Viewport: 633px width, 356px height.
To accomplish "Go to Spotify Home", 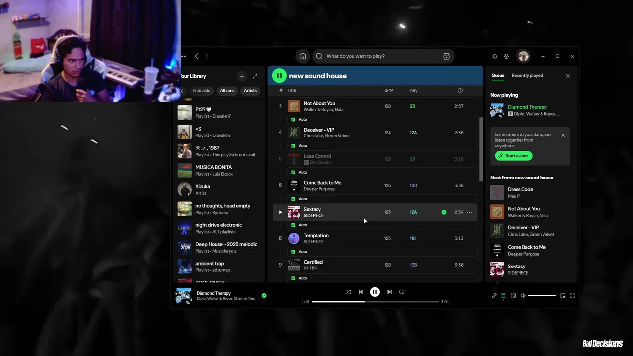I will (303, 56).
